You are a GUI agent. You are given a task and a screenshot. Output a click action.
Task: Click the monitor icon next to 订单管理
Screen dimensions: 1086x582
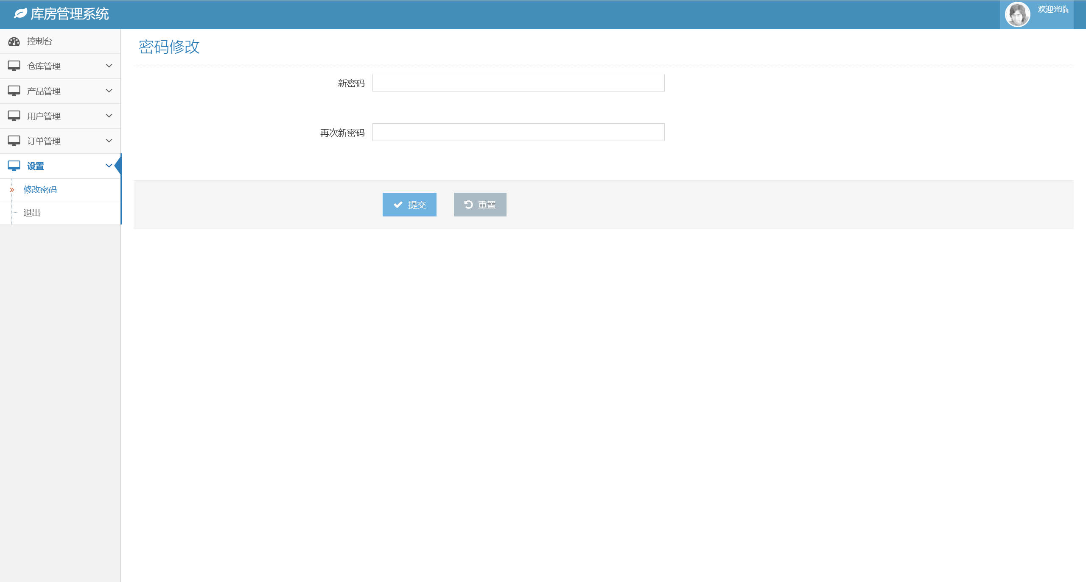(x=14, y=141)
